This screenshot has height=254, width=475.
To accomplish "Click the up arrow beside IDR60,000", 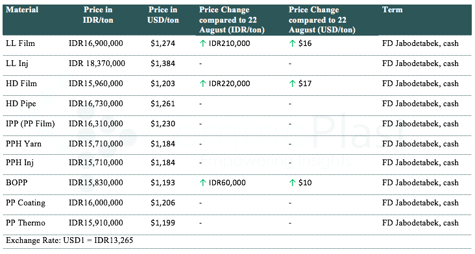I will pyautogui.click(x=203, y=183).
